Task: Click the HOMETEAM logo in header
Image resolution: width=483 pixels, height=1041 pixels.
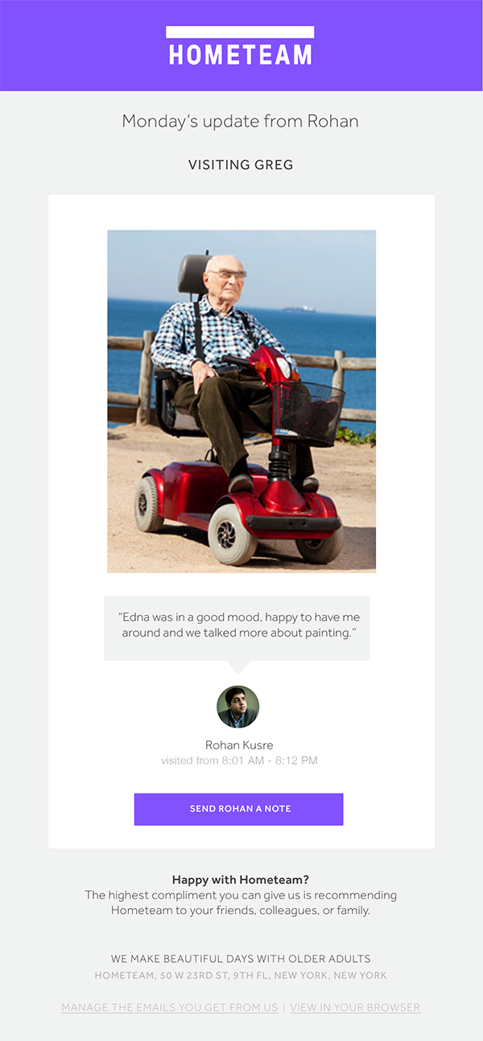Action: (x=240, y=46)
